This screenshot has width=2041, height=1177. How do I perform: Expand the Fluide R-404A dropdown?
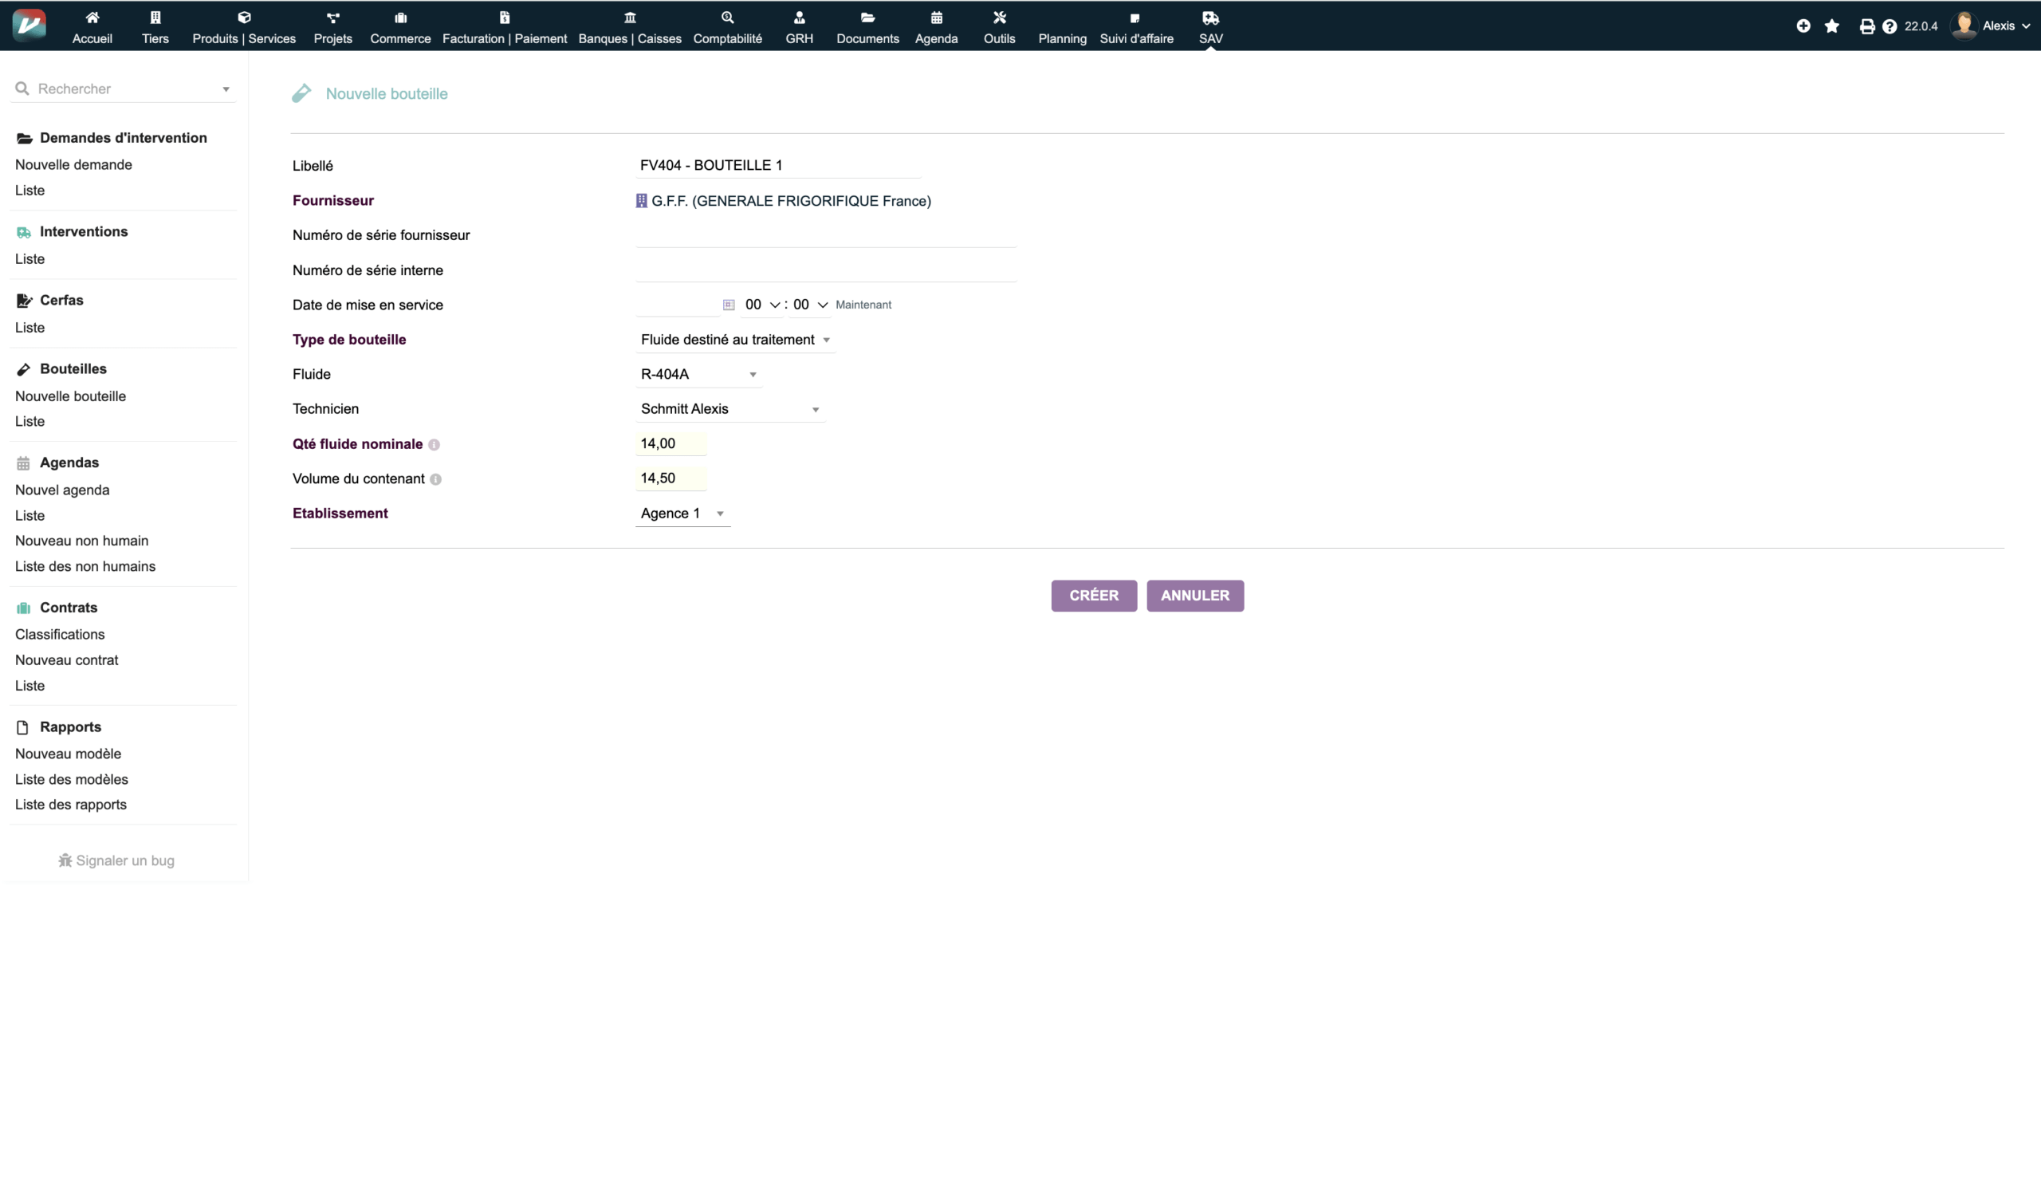coord(698,374)
